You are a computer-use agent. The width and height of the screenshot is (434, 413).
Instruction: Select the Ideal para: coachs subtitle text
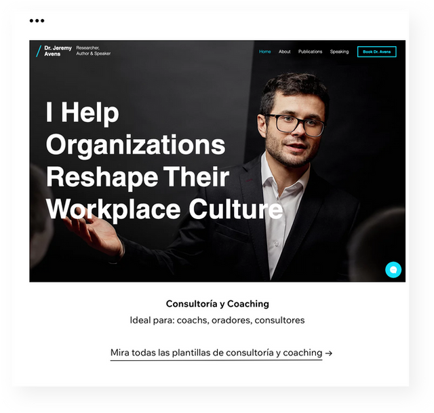pos(217,320)
